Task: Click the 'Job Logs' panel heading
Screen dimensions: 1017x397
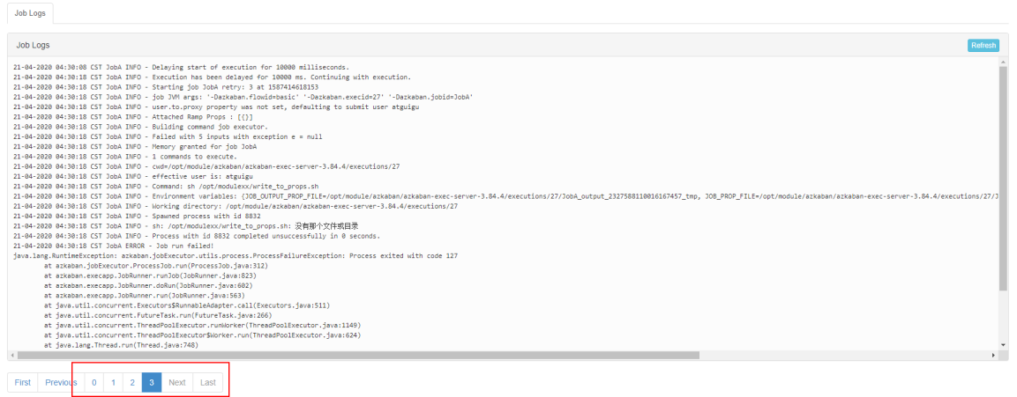Action: 34,46
